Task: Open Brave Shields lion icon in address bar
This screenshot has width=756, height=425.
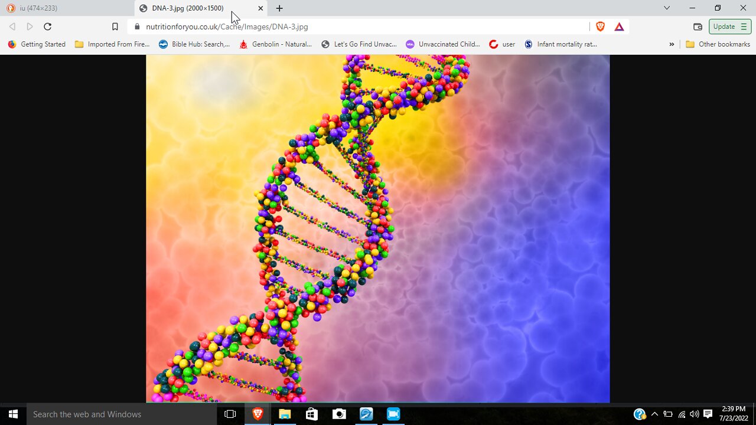Action: (600, 27)
